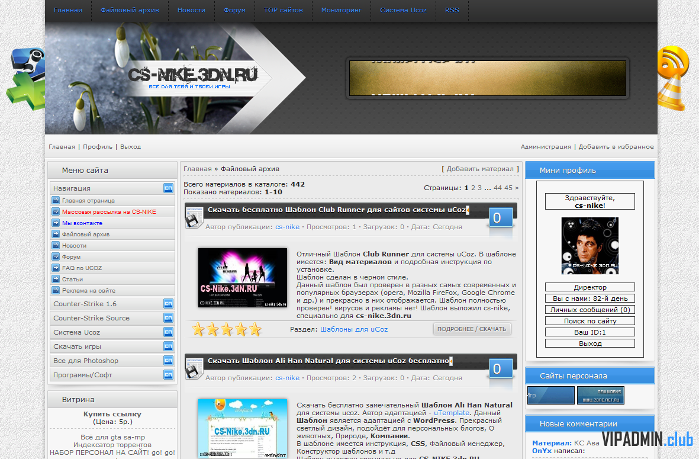
Task: Open the Администрация link
Action: (546, 147)
